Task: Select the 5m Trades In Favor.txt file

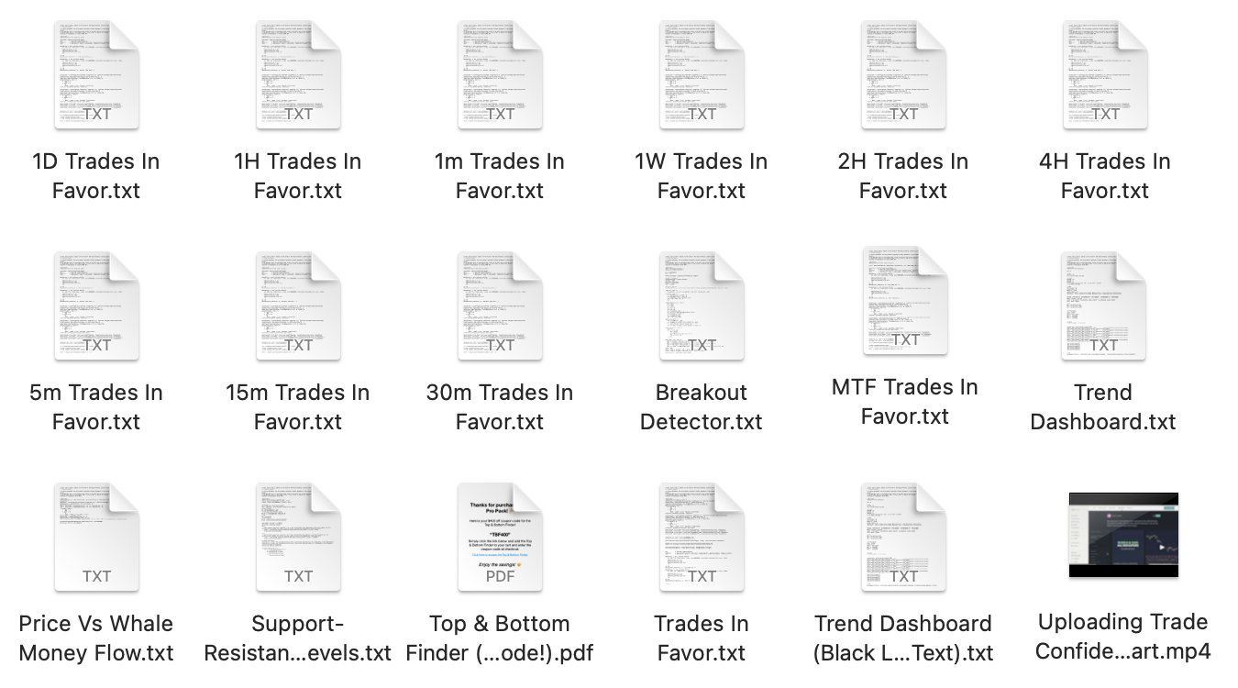Action: pos(96,306)
